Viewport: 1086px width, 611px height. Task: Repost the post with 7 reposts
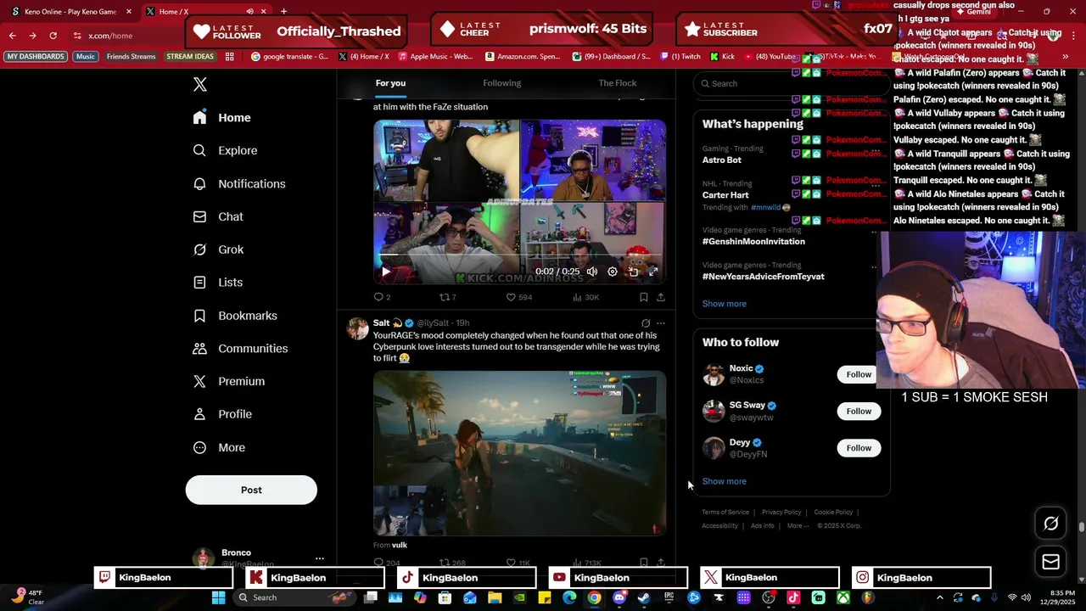[447, 297]
